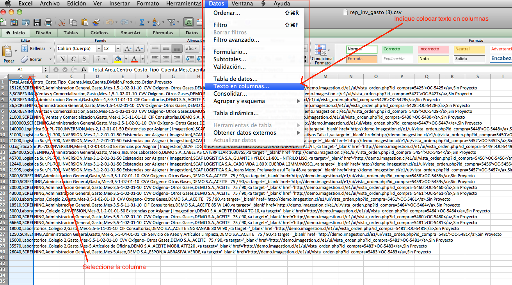Apply the 'Correcto' cell style
The image size is (512, 285).
(397, 49)
